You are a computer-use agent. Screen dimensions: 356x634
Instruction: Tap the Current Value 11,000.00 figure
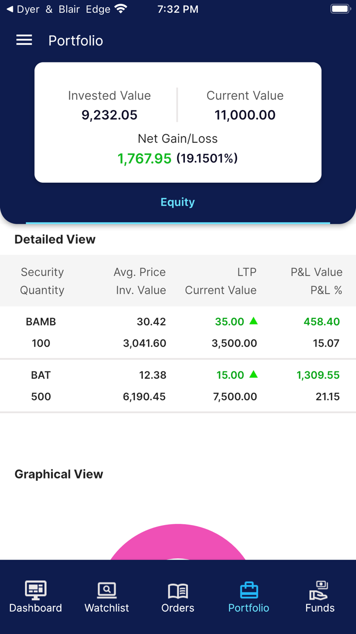tap(245, 115)
